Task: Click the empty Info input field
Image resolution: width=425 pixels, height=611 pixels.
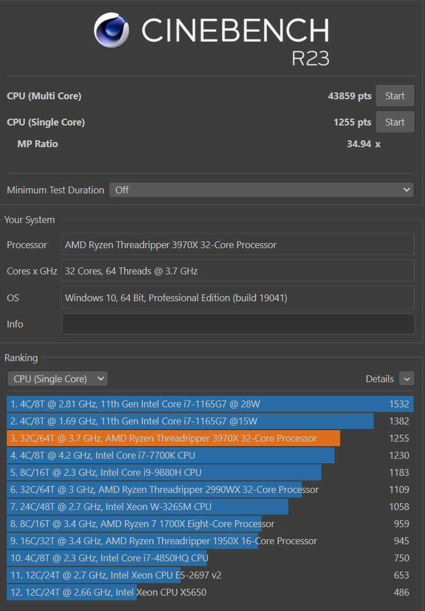Action: pyautogui.click(x=238, y=324)
